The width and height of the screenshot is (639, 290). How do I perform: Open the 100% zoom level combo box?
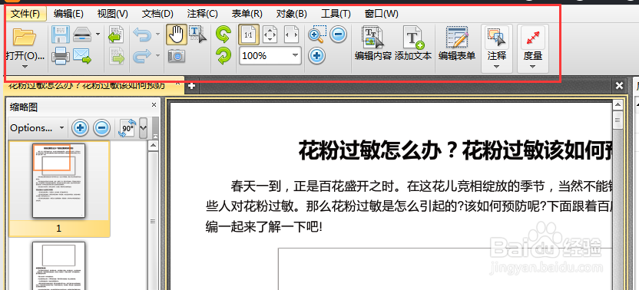tap(270, 56)
